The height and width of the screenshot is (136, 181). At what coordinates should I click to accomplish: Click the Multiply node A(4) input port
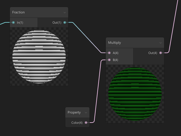tap(109, 53)
